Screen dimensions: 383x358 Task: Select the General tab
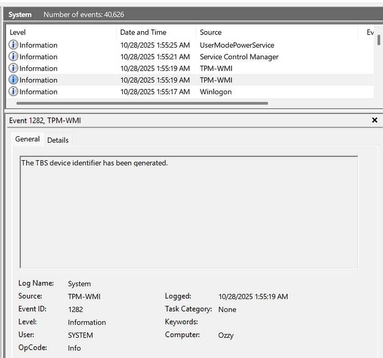pyautogui.click(x=27, y=139)
